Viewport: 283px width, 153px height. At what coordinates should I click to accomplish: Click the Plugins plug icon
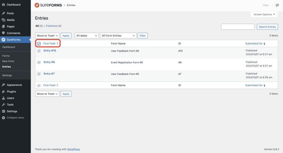pos(3,91)
